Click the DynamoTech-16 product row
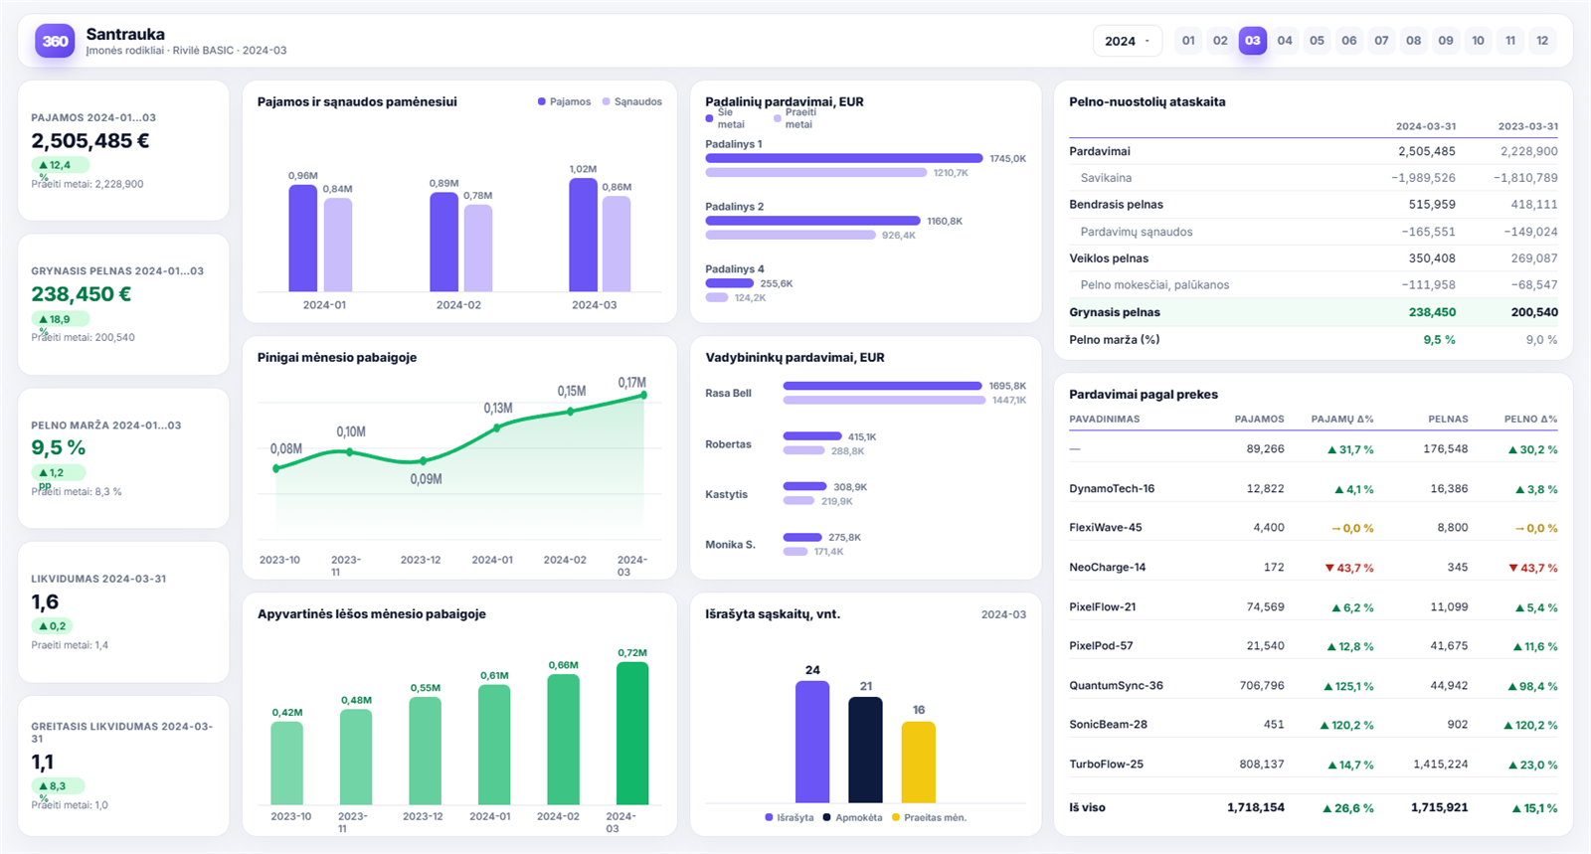This screenshot has height=854, width=1591. click(x=1314, y=489)
